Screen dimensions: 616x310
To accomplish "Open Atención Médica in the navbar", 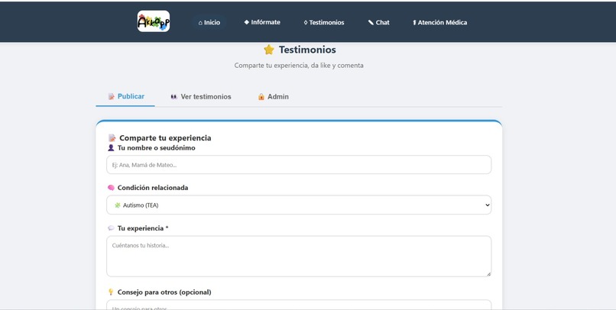I will (x=439, y=22).
